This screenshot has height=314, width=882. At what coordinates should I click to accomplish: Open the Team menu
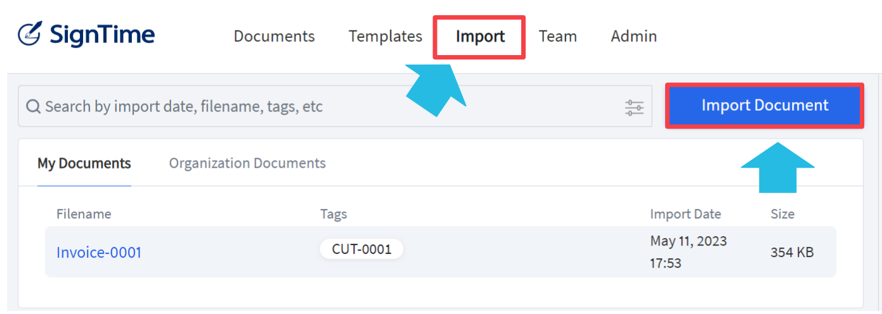[557, 36]
